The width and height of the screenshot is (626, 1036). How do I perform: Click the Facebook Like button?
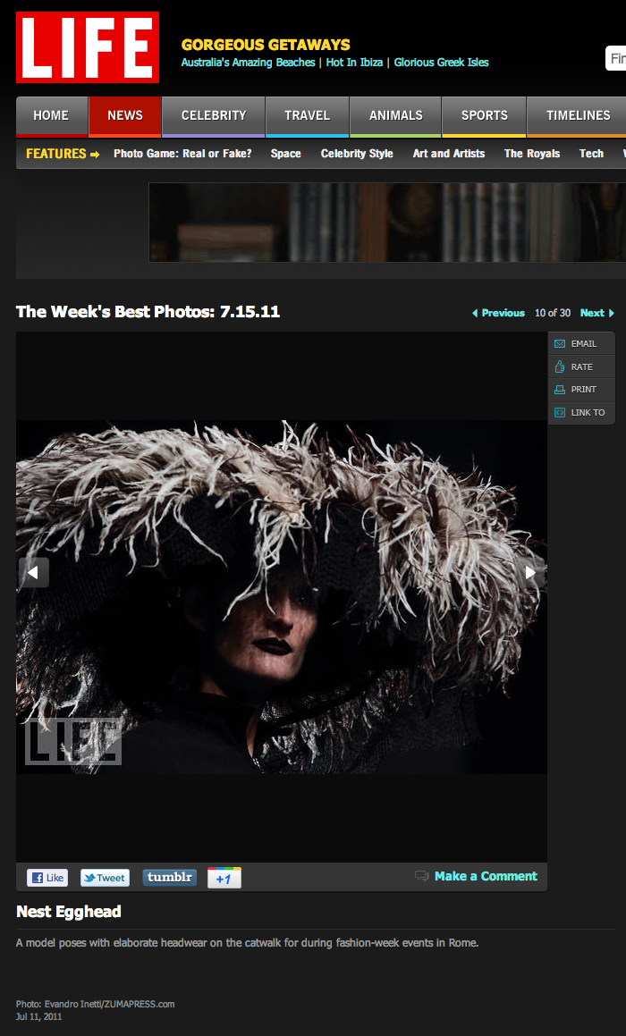point(47,878)
